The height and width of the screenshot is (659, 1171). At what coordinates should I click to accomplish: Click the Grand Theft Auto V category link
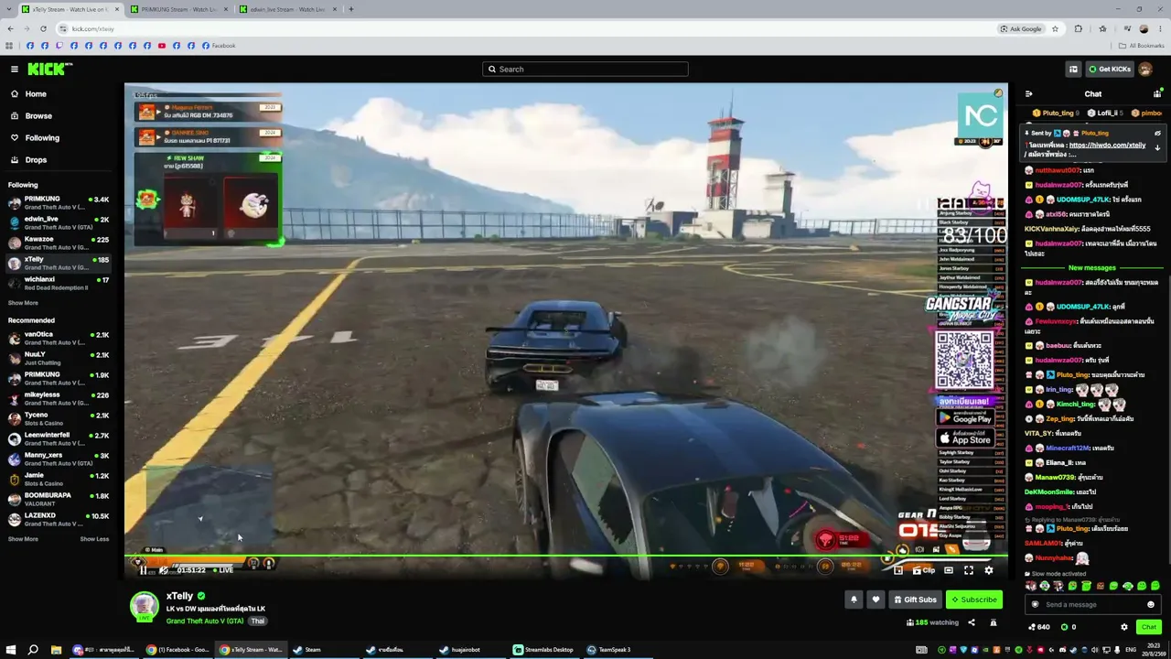[x=205, y=621]
